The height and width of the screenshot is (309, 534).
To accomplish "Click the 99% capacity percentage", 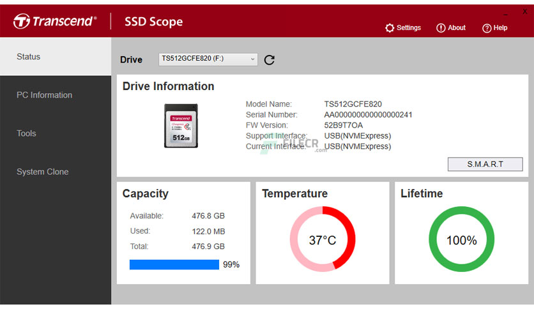I will pyautogui.click(x=231, y=264).
